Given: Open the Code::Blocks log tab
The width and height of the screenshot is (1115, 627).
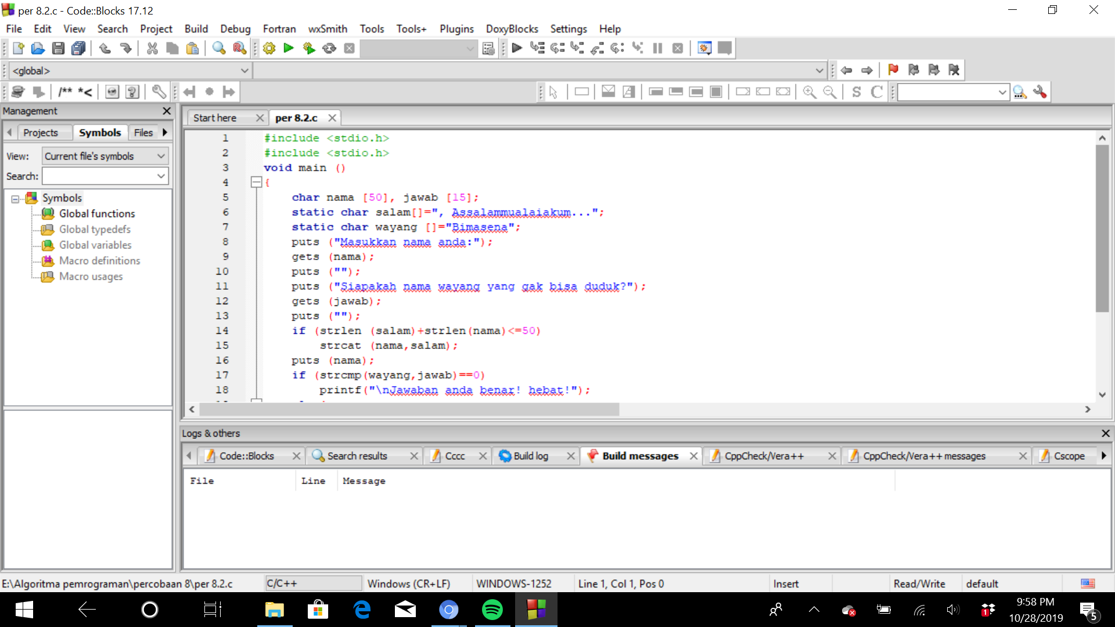Looking at the screenshot, I should pos(246,456).
